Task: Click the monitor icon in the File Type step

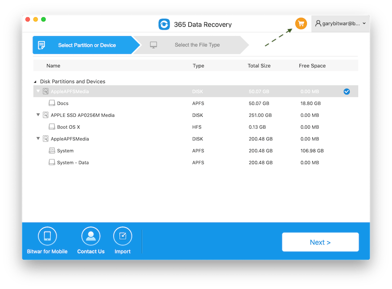Action: 153,45
